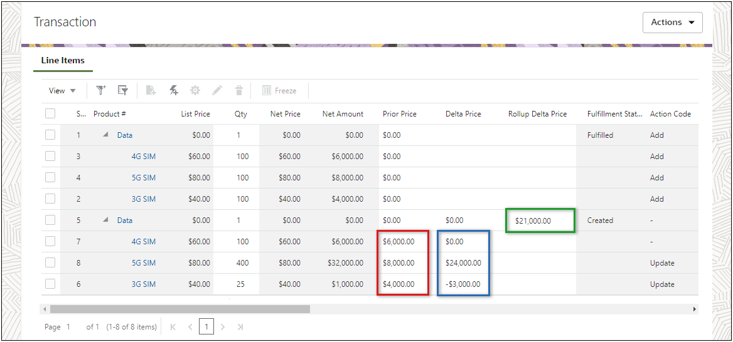Check the box for sequence 5 Data row
Viewport: 733px width, 342px height.
pos(50,220)
